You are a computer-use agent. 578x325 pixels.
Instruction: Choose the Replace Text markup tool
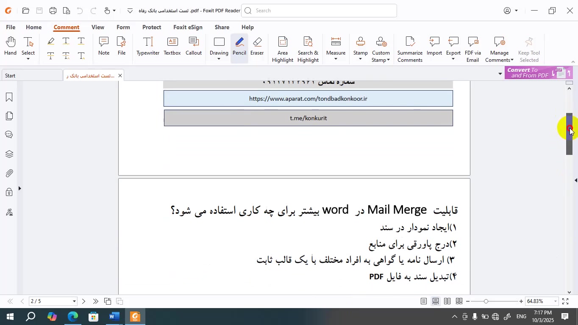pyautogui.click(x=66, y=56)
